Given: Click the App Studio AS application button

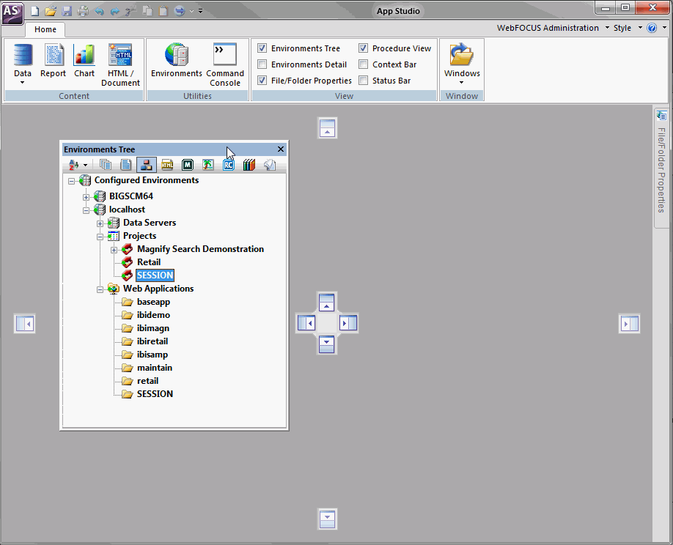Looking at the screenshot, I should (x=12, y=12).
